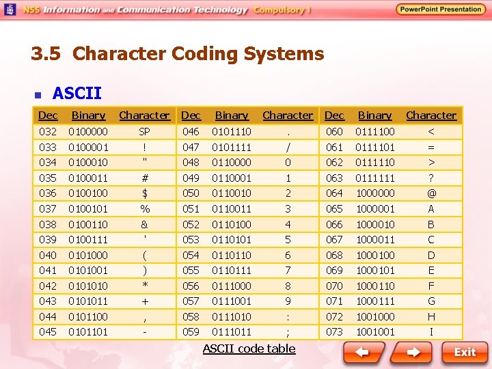
Task: Select decimal code '046'
Action: [x=191, y=132]
